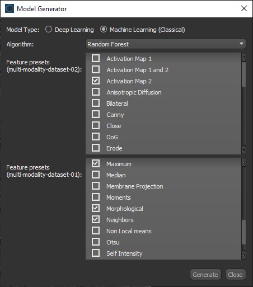Click the 'Model Type:' label
253x287 pixels.
23,30
